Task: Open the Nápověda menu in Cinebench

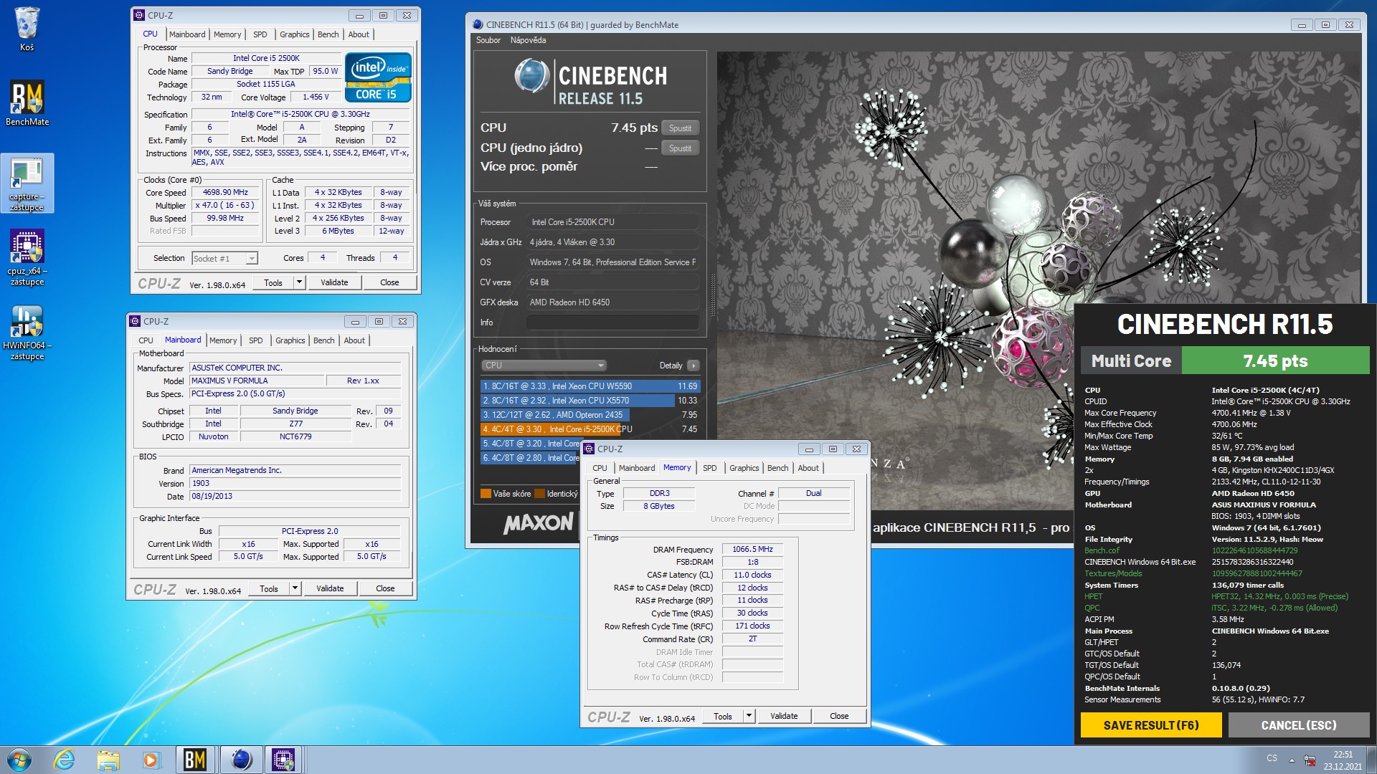Action: tap(528, 40)
